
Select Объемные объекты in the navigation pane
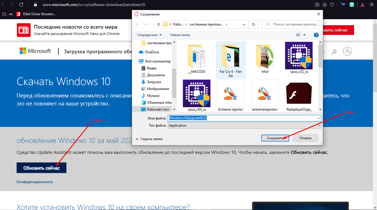(x=157, y=102)
